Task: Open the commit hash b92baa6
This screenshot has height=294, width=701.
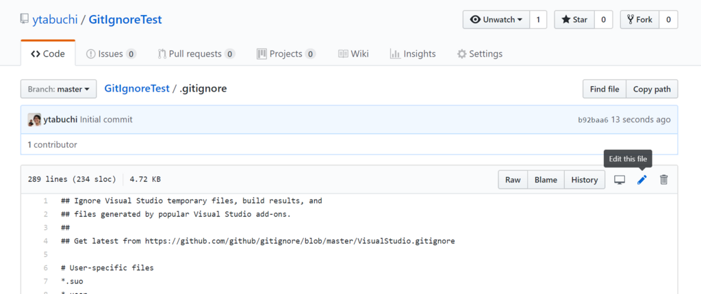Action: tap(593, 120)
